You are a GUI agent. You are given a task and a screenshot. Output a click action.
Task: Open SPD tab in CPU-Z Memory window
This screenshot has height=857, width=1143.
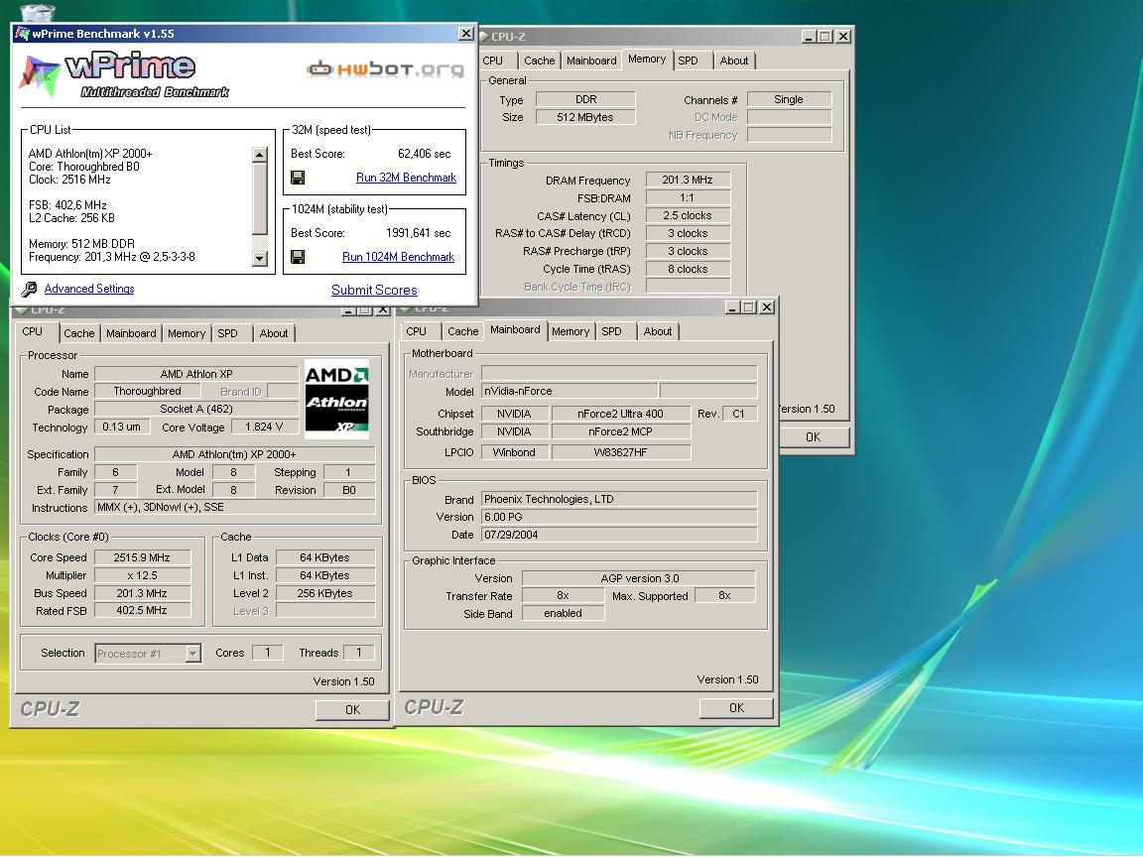[688, 61]
